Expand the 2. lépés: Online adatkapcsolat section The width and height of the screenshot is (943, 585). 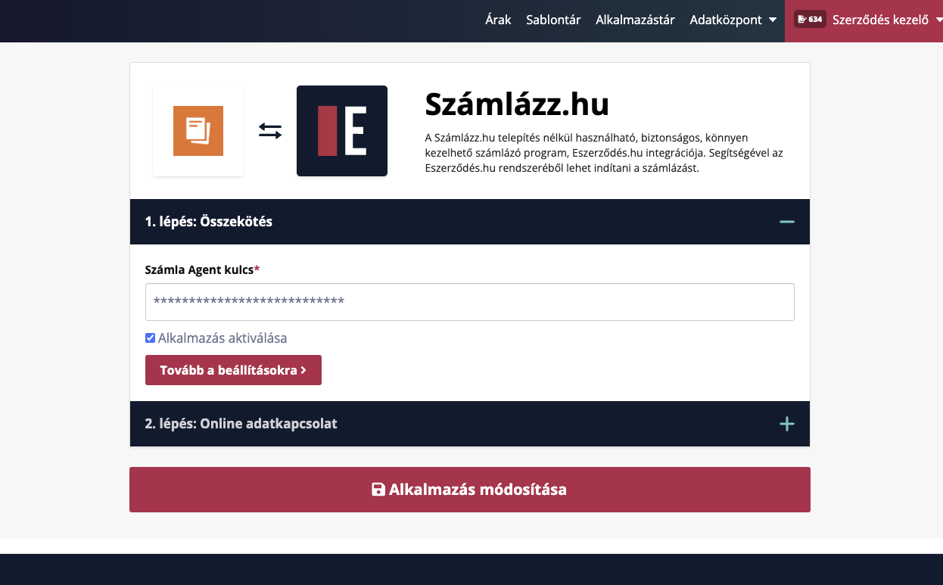point(241,424)
